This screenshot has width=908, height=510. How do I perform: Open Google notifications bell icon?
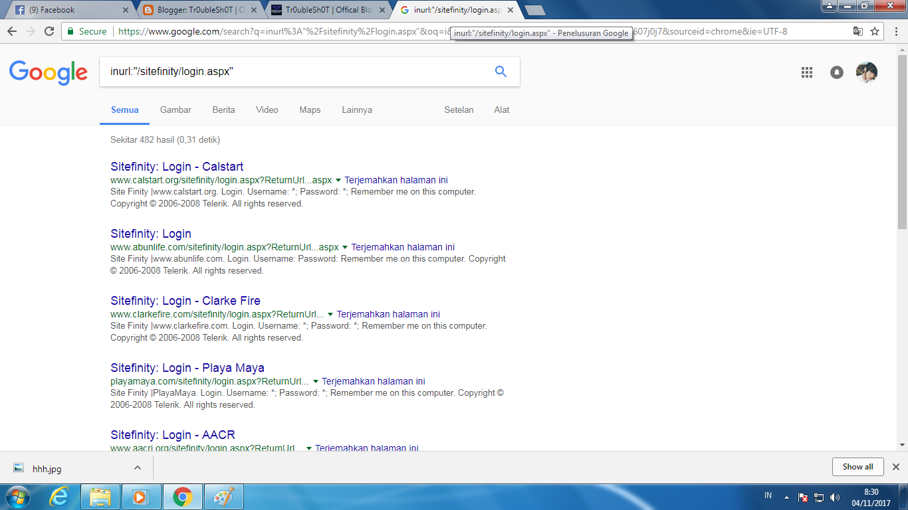[837, 72]
